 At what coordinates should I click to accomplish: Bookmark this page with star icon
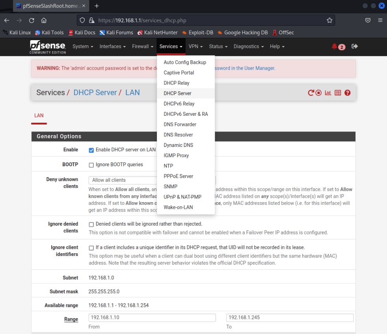point(329,20)
